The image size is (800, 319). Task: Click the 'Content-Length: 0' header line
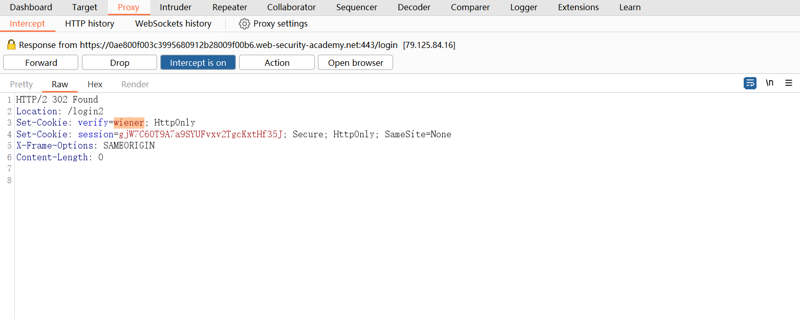pyautogui.click(x=60, y=157)
